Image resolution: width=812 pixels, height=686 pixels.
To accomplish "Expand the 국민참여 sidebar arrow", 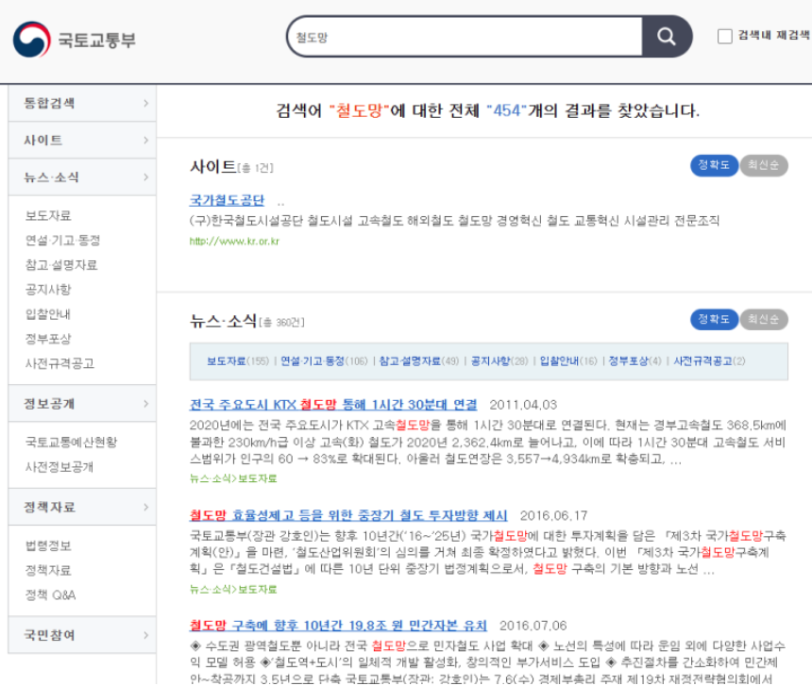I will [x=145, y=634].
